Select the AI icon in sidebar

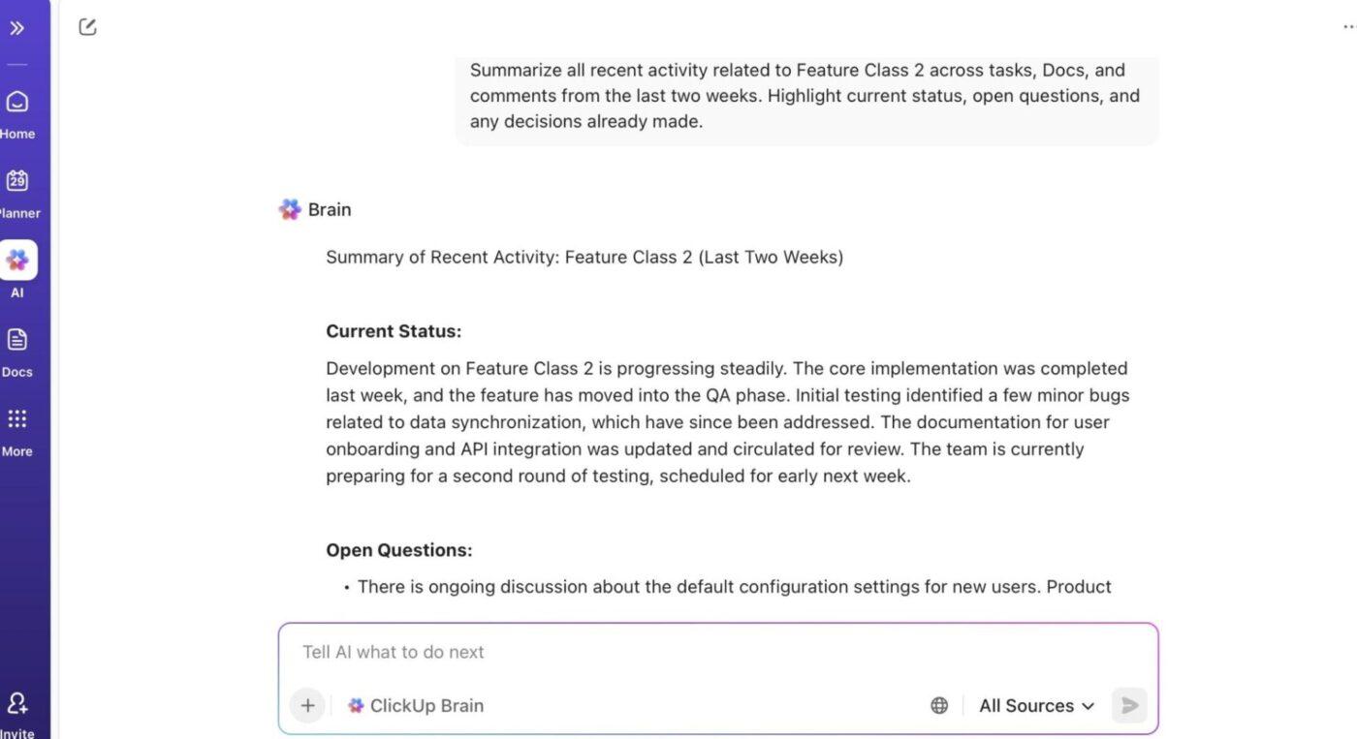click(17, 261)
